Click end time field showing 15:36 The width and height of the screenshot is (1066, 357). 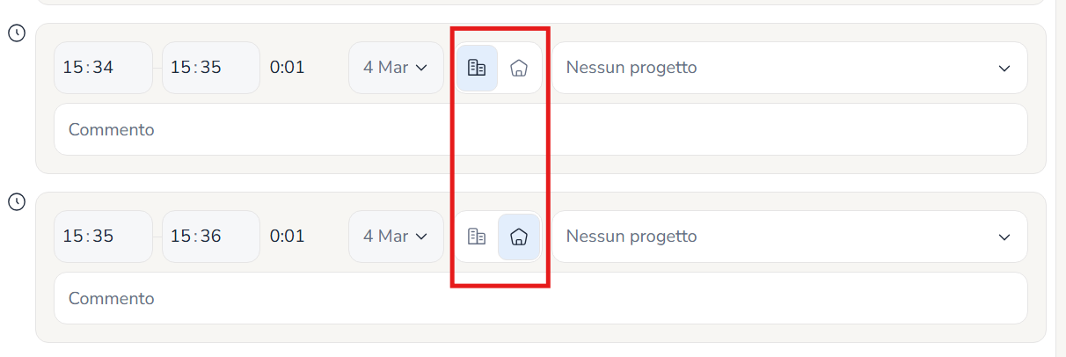tap(211, 237)
